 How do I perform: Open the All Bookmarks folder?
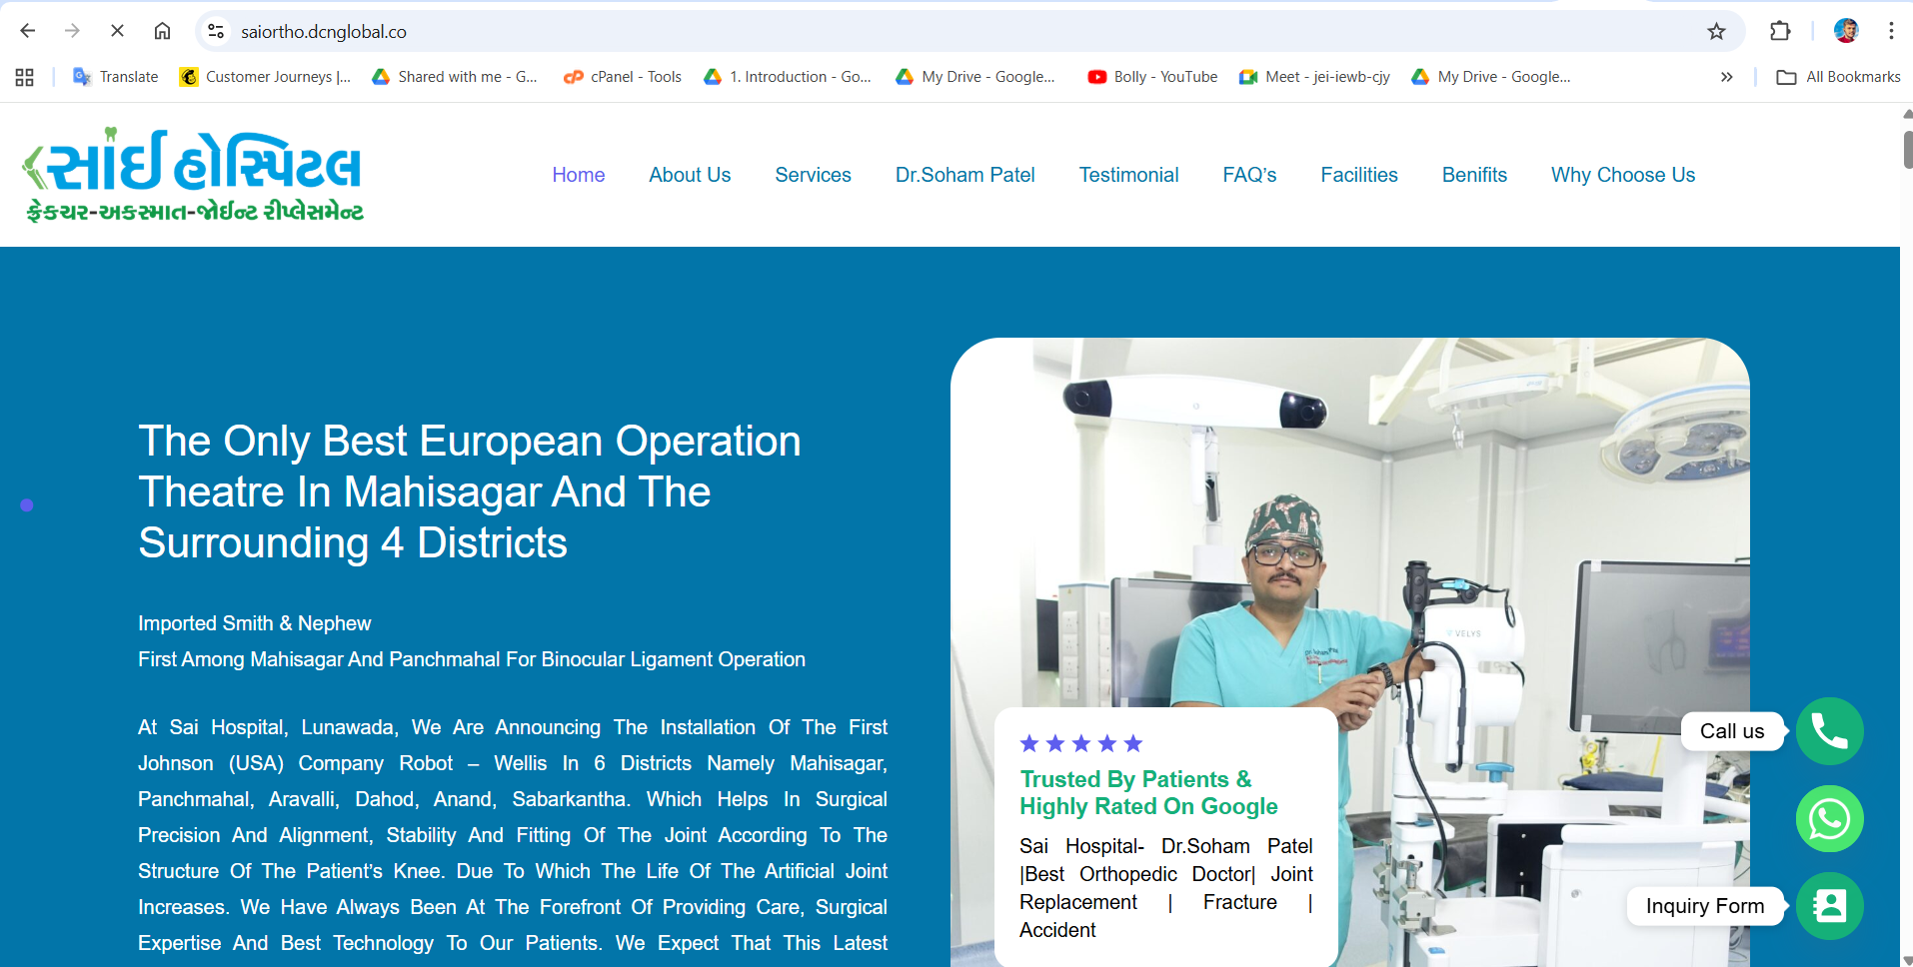pyautogui.click(x=1839, y=77)
